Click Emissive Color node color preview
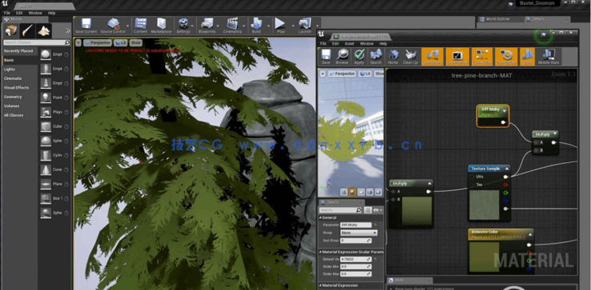Viewport: 591px width, 290px height. point(484,257)
